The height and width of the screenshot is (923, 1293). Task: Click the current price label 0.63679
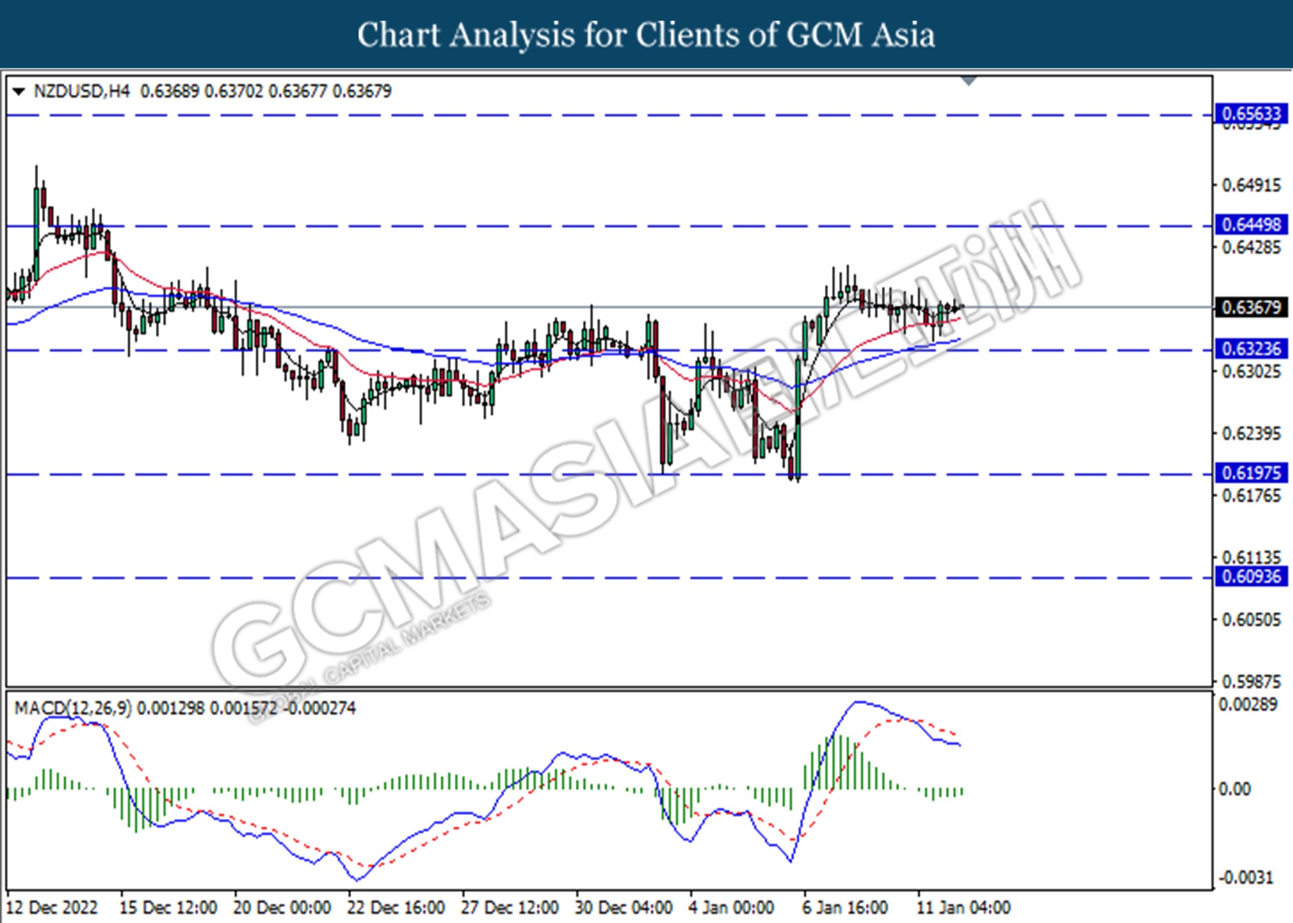click(x=1251, y=307)
